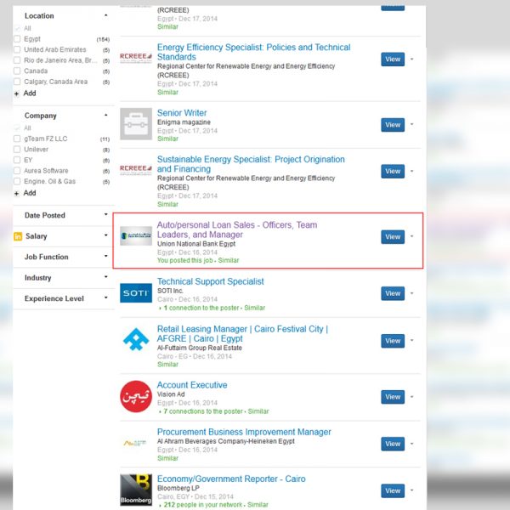View the Procurement Business Improvement Manager job
Viewport: 510px width, 510px height.
tap(393, 444)
